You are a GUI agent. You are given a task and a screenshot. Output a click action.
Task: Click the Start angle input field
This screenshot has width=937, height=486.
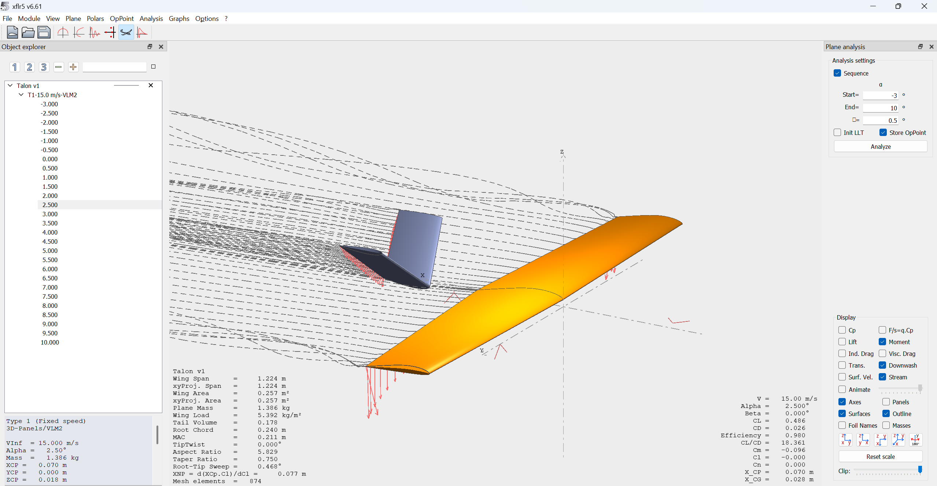880,95
